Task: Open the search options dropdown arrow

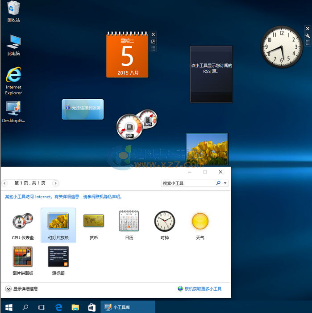Action: coord(225,183)
